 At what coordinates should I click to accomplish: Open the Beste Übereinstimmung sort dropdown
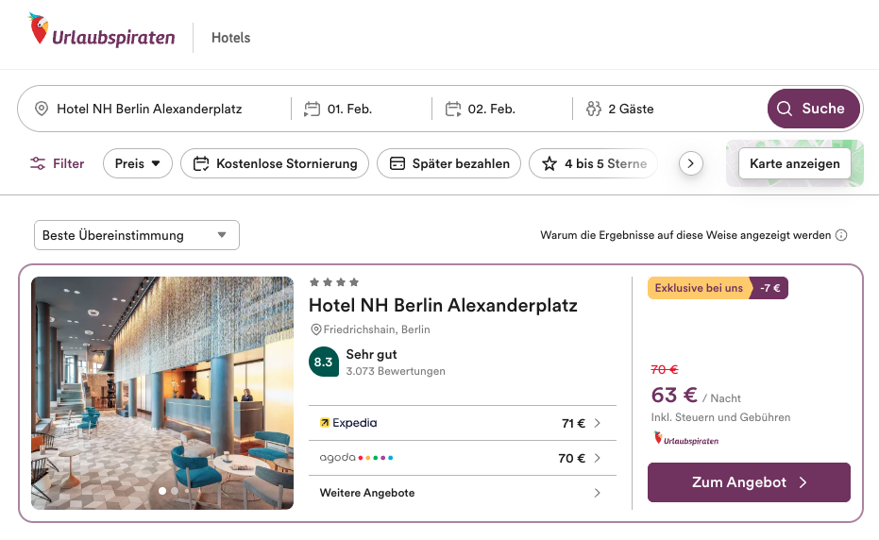(x=136, y=235)
